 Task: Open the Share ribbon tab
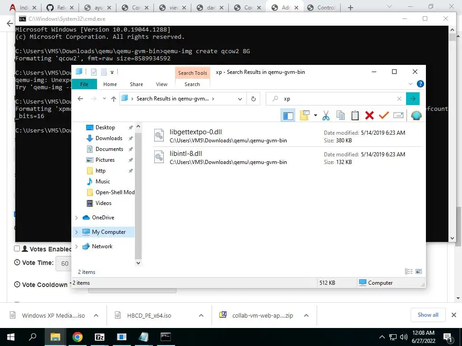[x=136, y=84]
